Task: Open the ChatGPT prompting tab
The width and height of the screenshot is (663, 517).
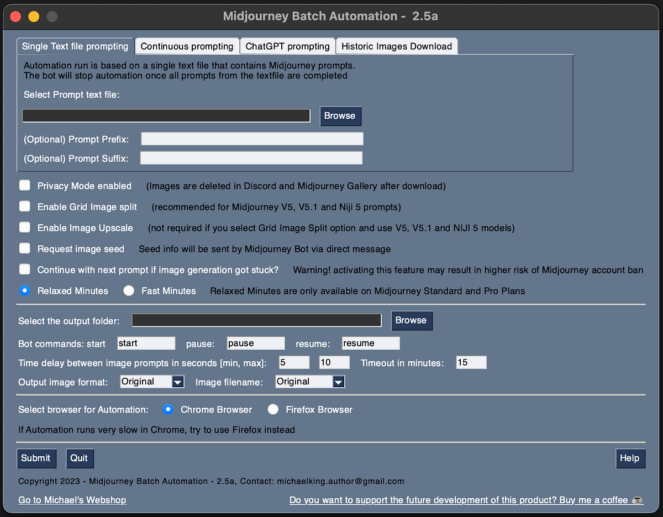Action: pos(287,46)
